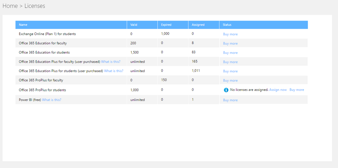Click the info icon beside No licenses are assigned

point(226,90)
